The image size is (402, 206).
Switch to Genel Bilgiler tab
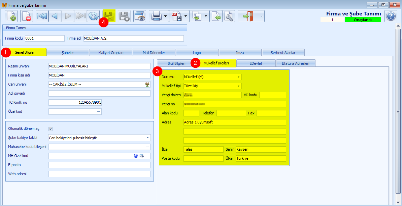25,52
